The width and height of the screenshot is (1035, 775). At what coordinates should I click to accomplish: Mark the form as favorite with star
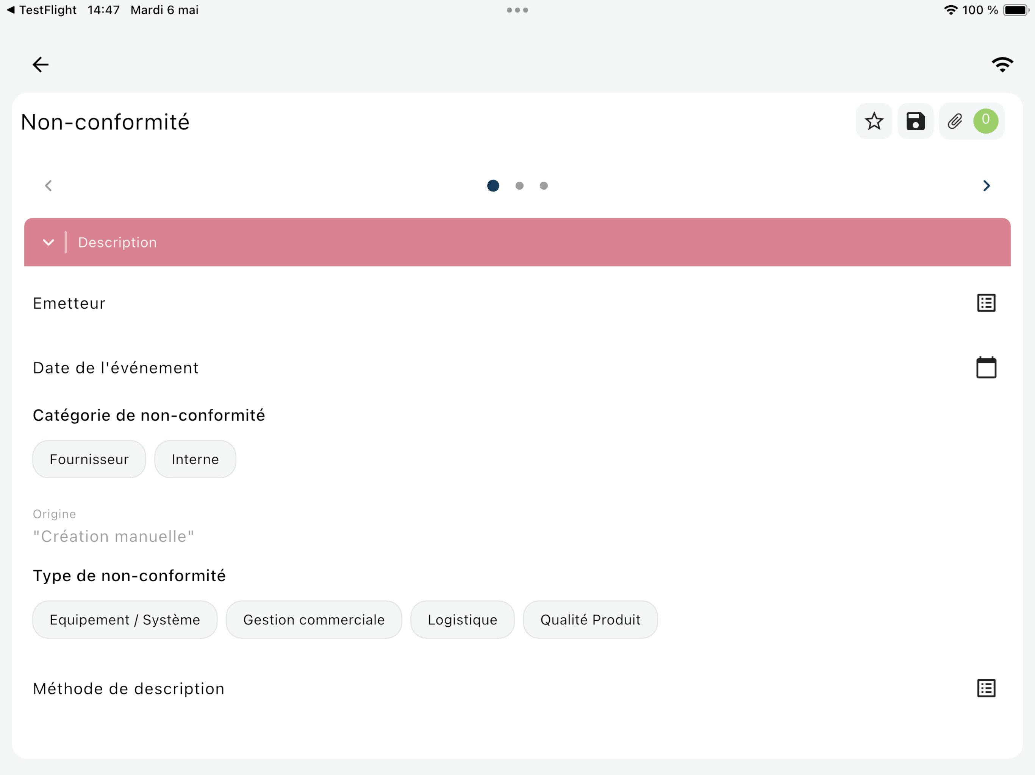click(874, 121)
